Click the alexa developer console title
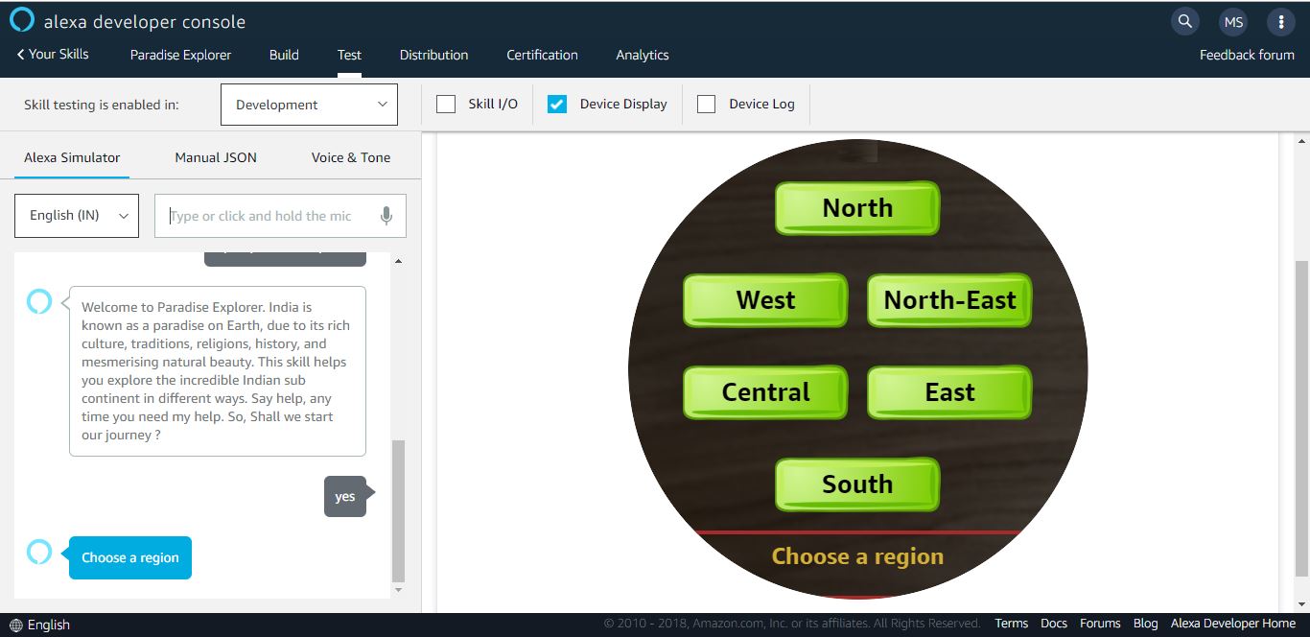Screen dimensions: 1310x637 (145, 21)
